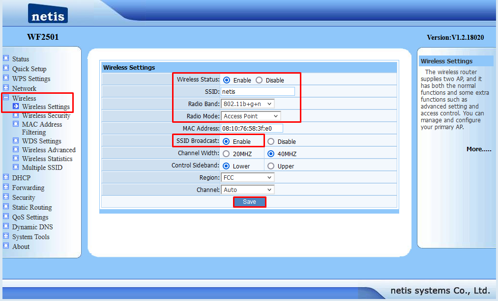Click the About bullet icon
Image resolution: width=498 pixels, height=301 pixels.
click(6, 246)
